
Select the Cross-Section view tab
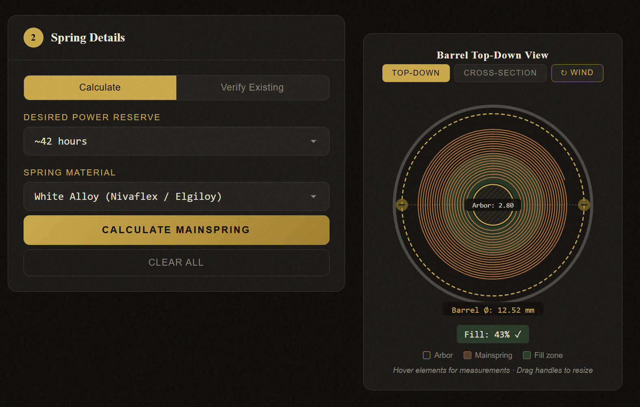click(500, 73)
